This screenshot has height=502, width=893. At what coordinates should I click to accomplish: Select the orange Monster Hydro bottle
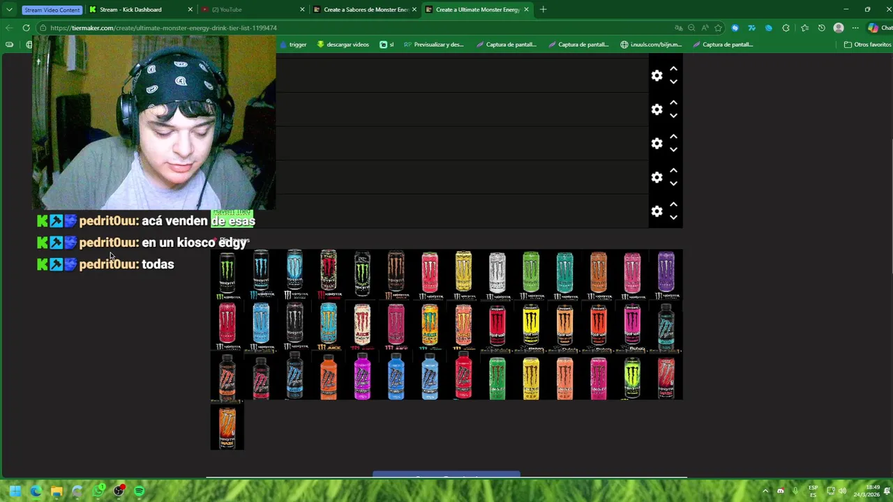tap(328, 376)
